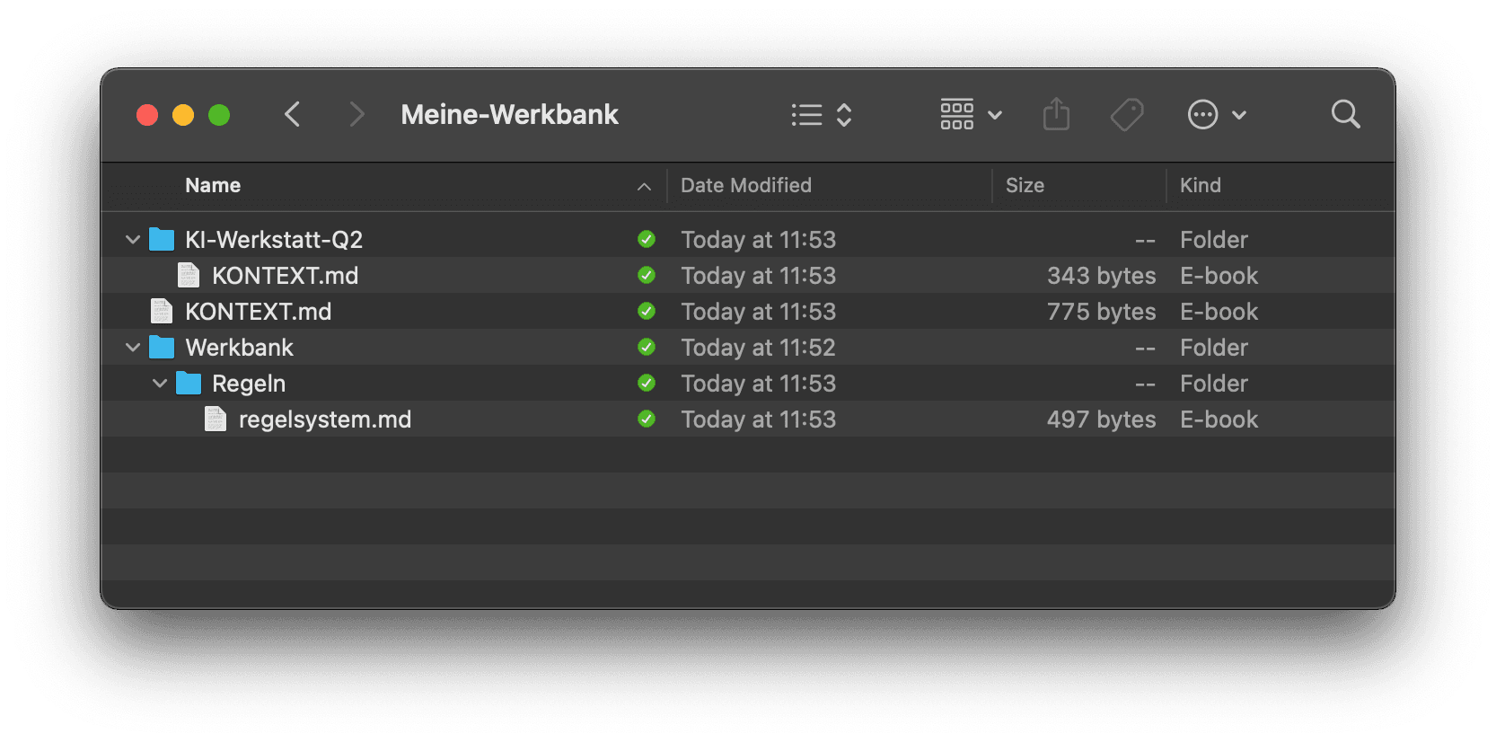The image size is (1496, 742).
Task: Sort by the Size column header
Action: (1025, 185)
